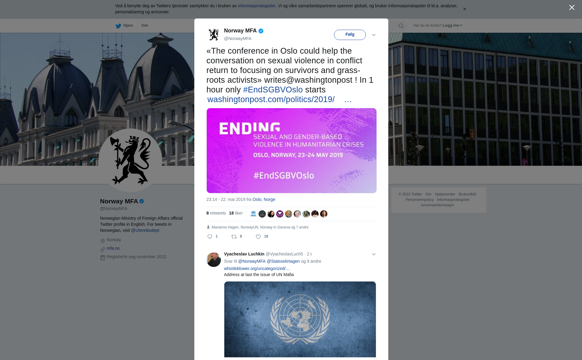Click the reply speech bubble icon

tap(210, 237)
